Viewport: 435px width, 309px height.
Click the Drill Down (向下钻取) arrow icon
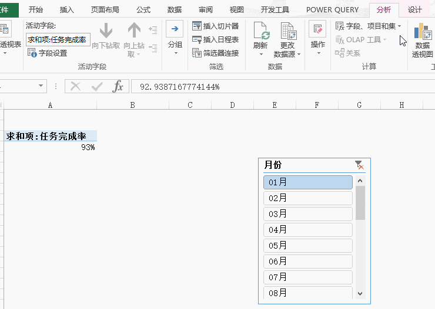(x=106, y=31)
